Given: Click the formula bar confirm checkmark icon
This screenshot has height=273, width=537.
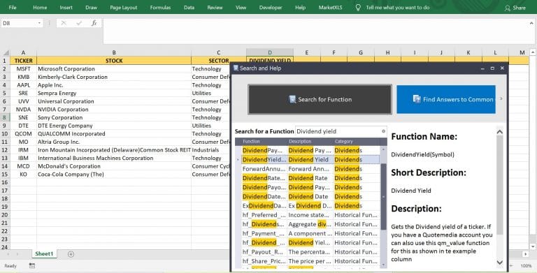Looking at the screenshot, I should 79,23.
